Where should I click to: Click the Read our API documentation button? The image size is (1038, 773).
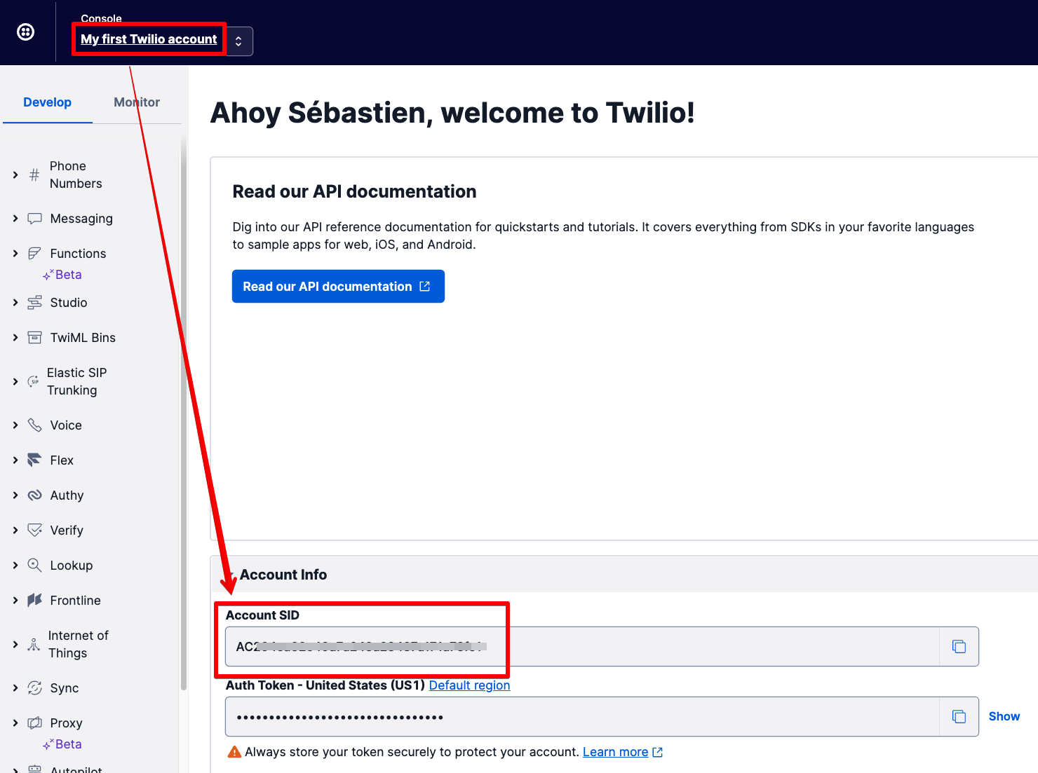(338, 287)
